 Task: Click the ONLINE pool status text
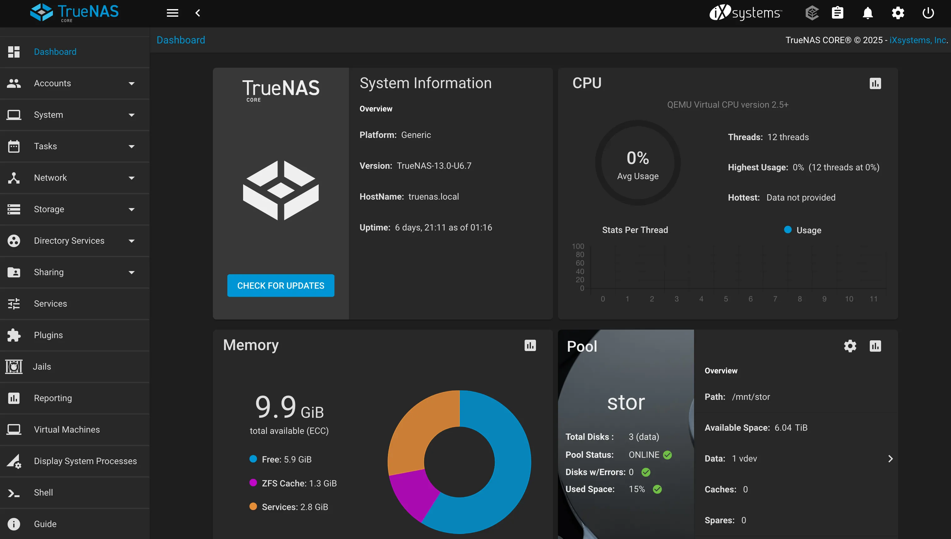(644, 455)
